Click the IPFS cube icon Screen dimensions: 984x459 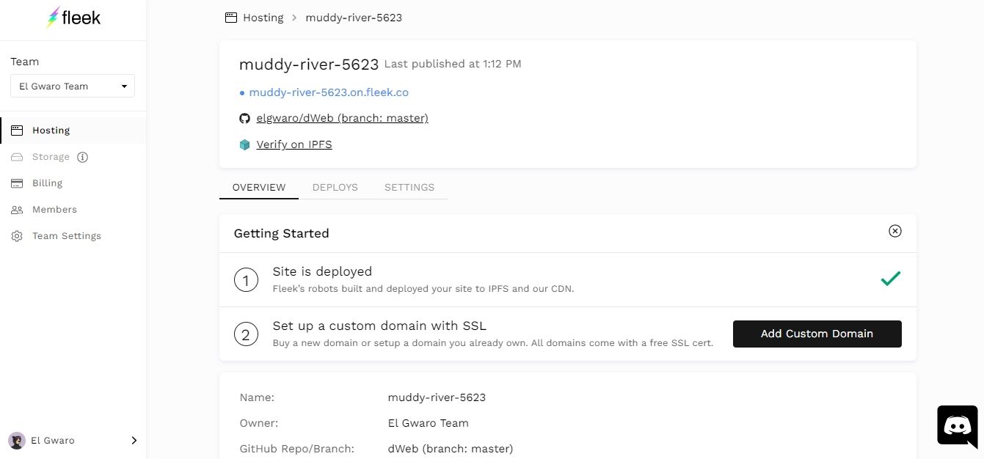pos(245,145)
